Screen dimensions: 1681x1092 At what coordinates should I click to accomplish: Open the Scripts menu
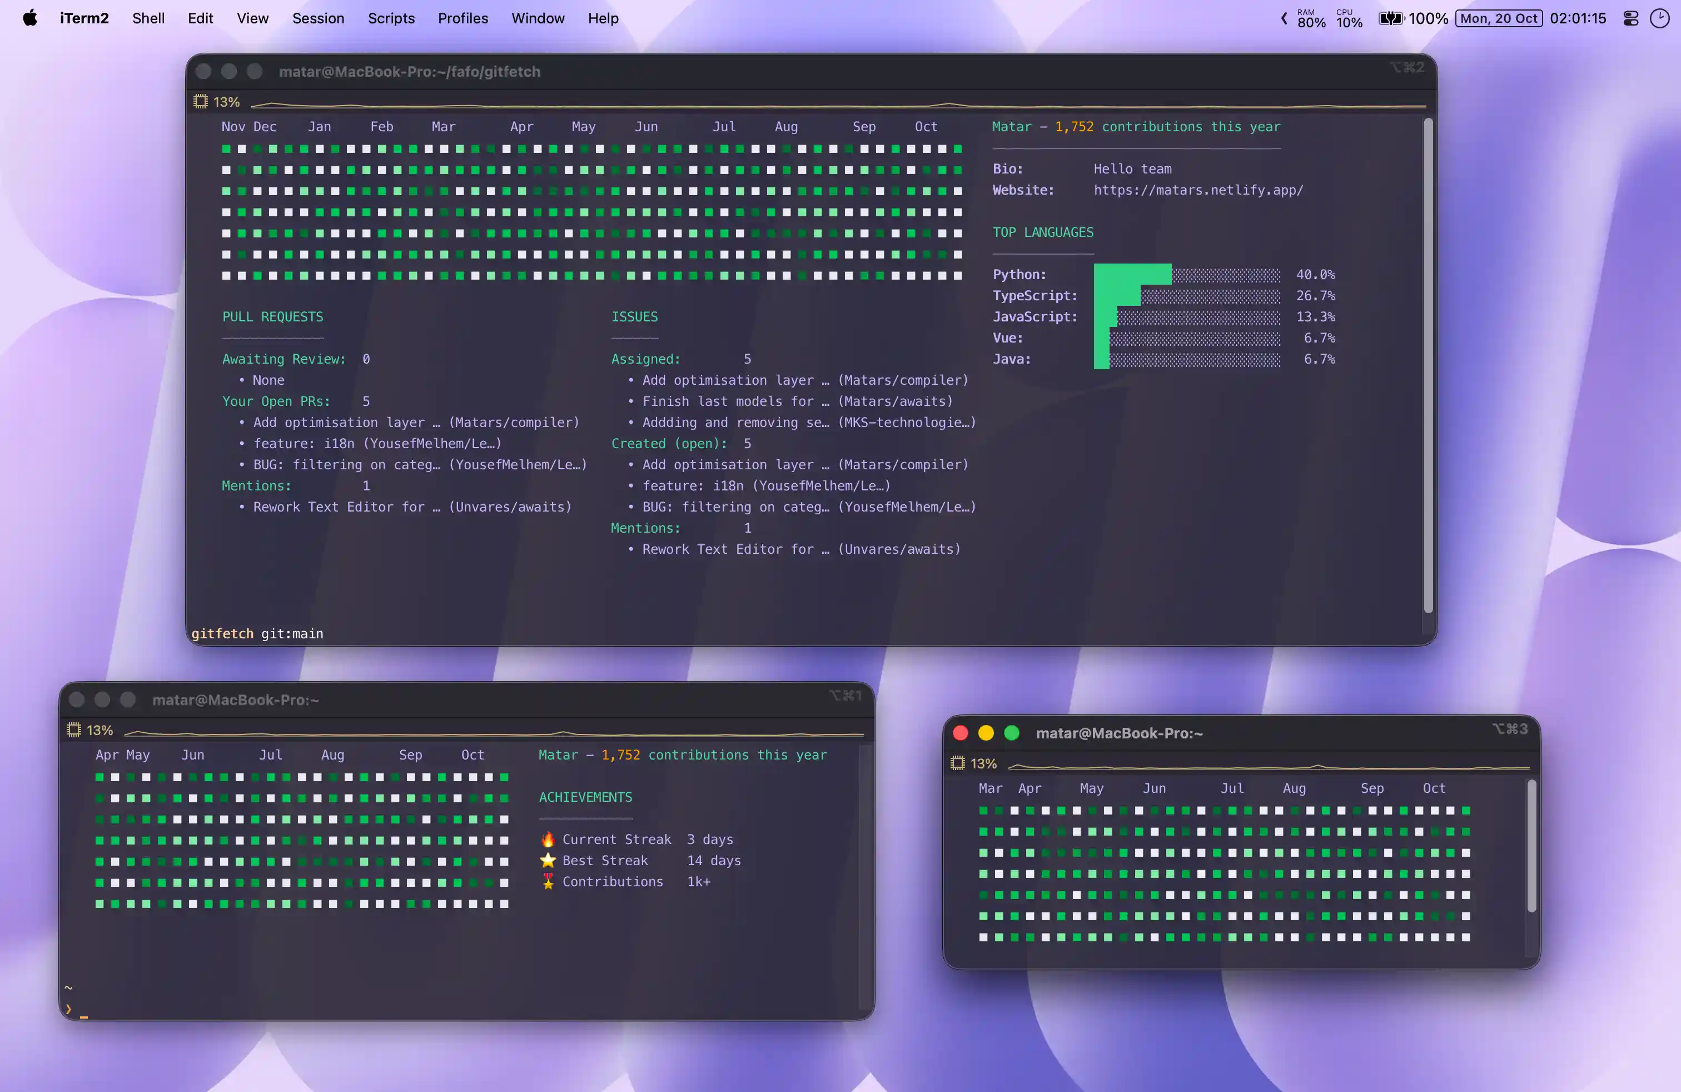pos(391,18)
